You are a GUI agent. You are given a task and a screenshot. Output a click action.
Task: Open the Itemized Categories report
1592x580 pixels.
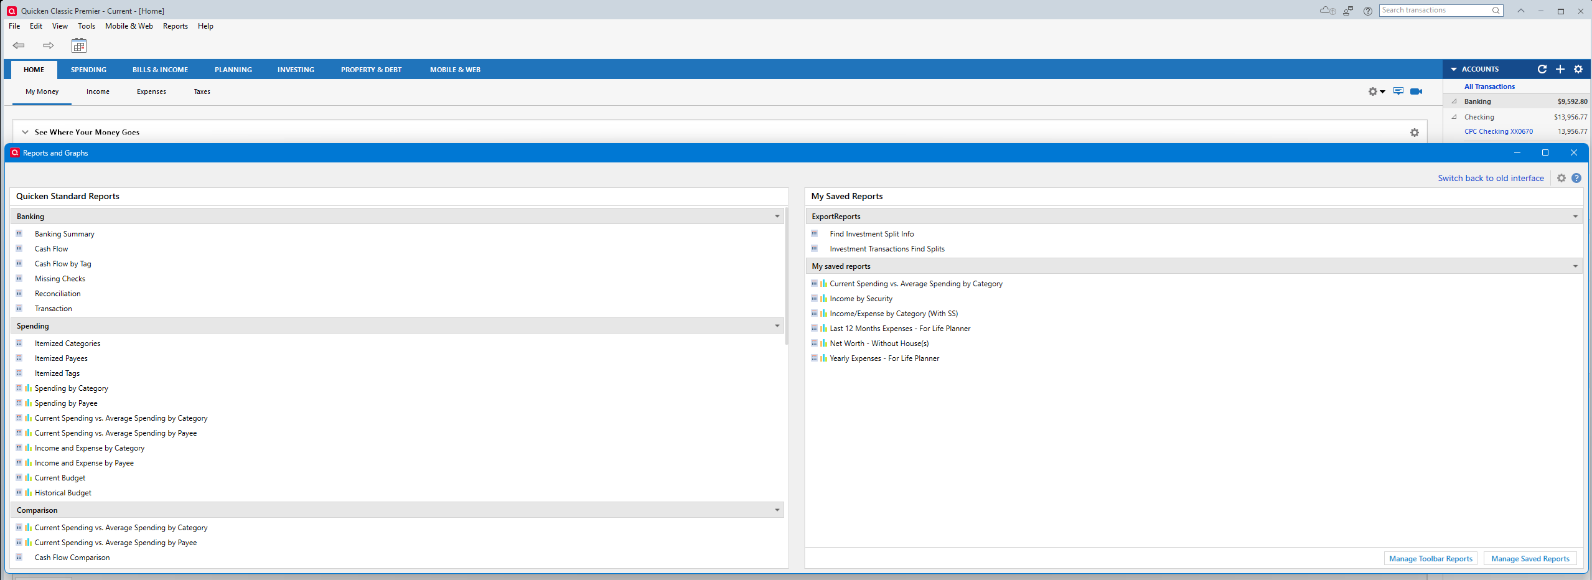coord(67,344)
